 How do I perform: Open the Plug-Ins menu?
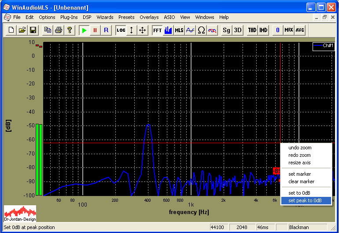tap(69, 17)
